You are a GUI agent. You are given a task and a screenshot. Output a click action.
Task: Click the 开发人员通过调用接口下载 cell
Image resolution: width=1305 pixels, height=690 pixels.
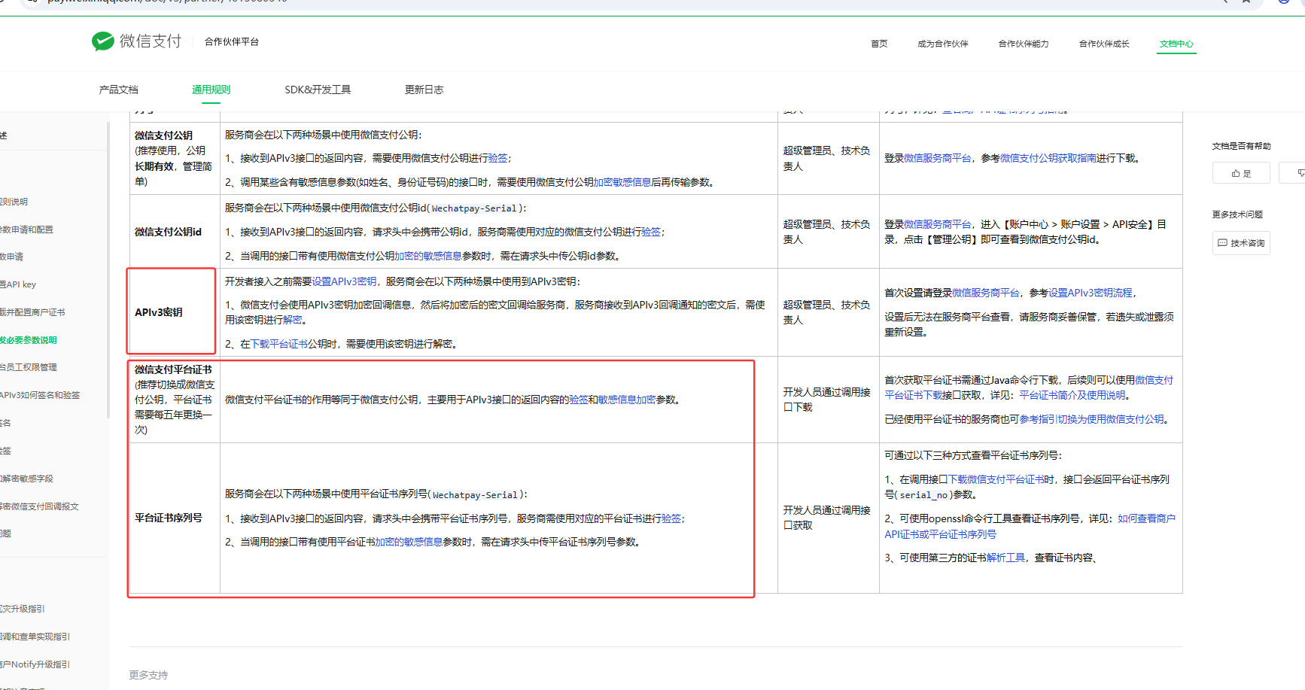tap(828, 400)
